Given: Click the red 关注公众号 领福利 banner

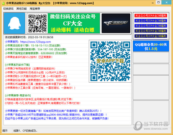Looking at the screenshot, I should pos(151,16).
